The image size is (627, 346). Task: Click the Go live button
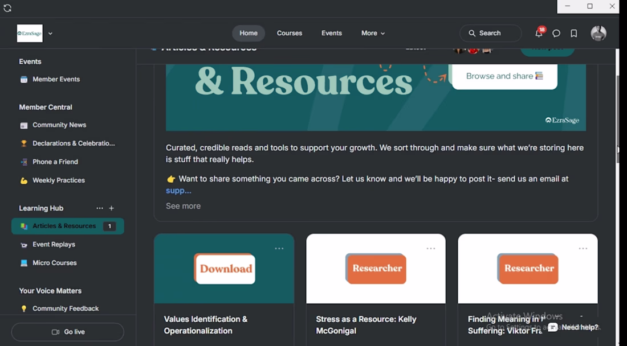(x=68, y=332)
